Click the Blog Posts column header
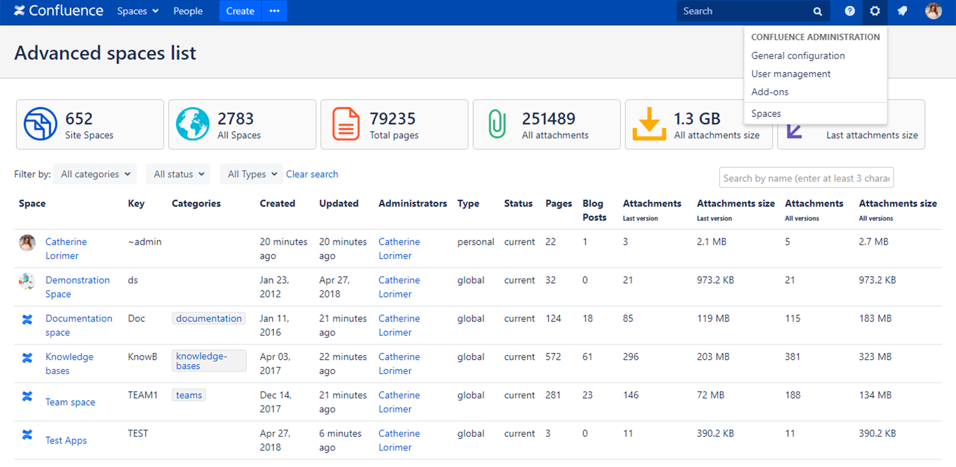 (594, 210)
